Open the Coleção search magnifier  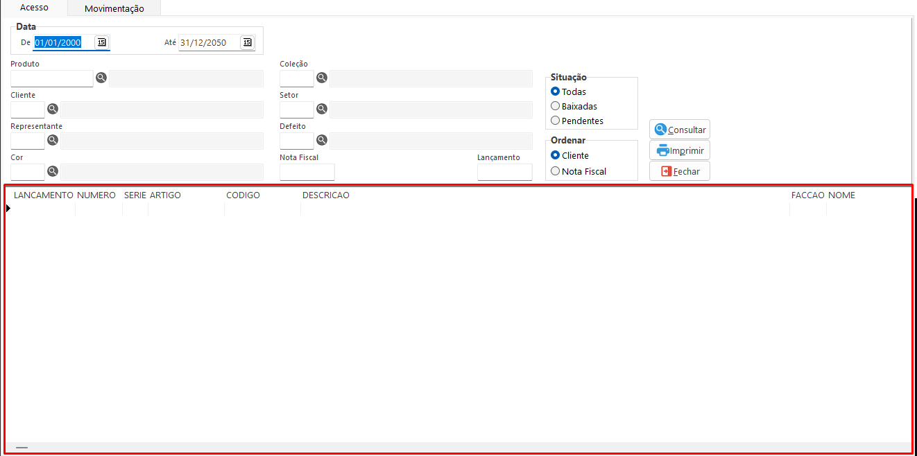tap(322, 78)
